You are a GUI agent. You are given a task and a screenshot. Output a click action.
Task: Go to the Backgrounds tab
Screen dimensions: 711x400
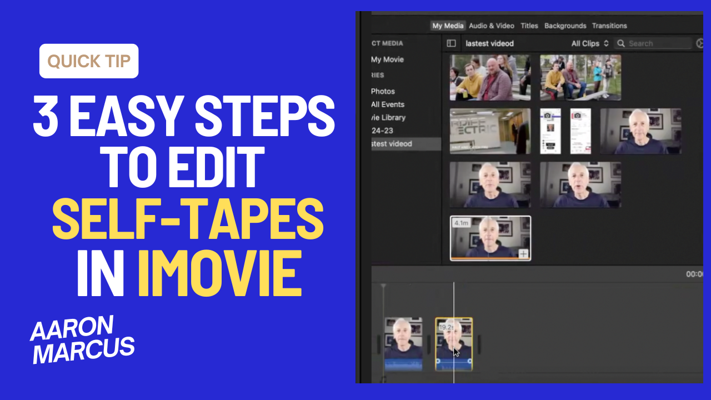[565, 26]
